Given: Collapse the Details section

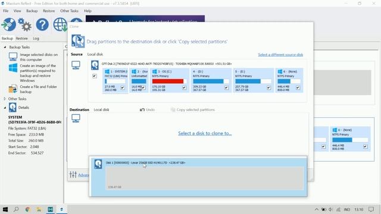Looking at the screenshot, I should click(5, 108).
